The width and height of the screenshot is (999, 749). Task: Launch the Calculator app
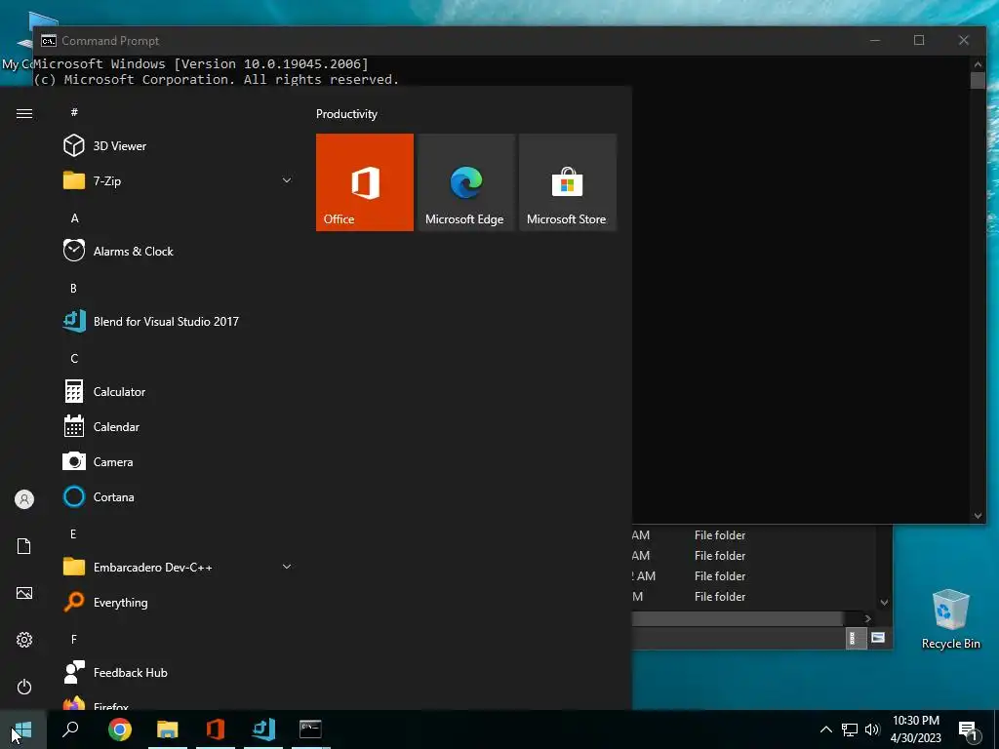click(179, 392)
